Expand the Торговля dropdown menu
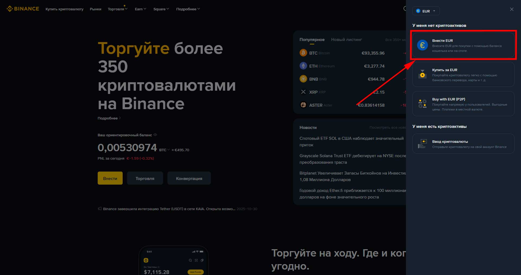The height and width of the screenshot is (275, 521). [117, 9]
